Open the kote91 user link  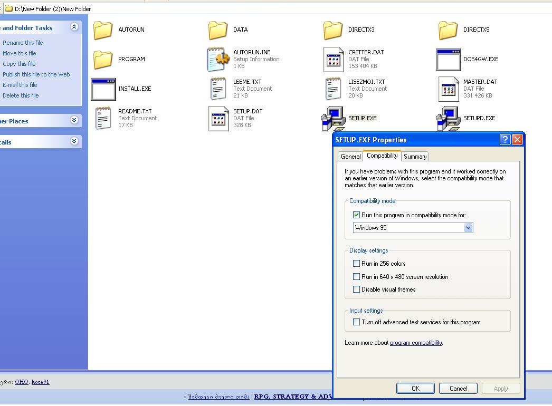click(41, 382)
